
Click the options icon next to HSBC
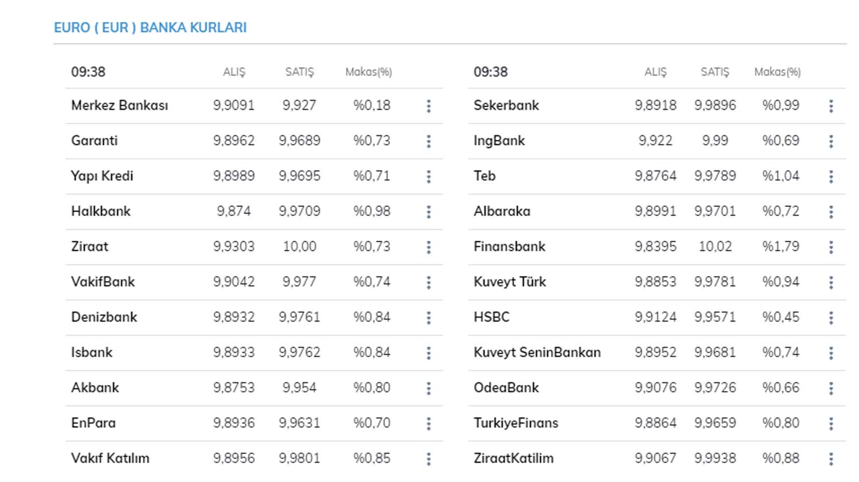pos(831,317)
